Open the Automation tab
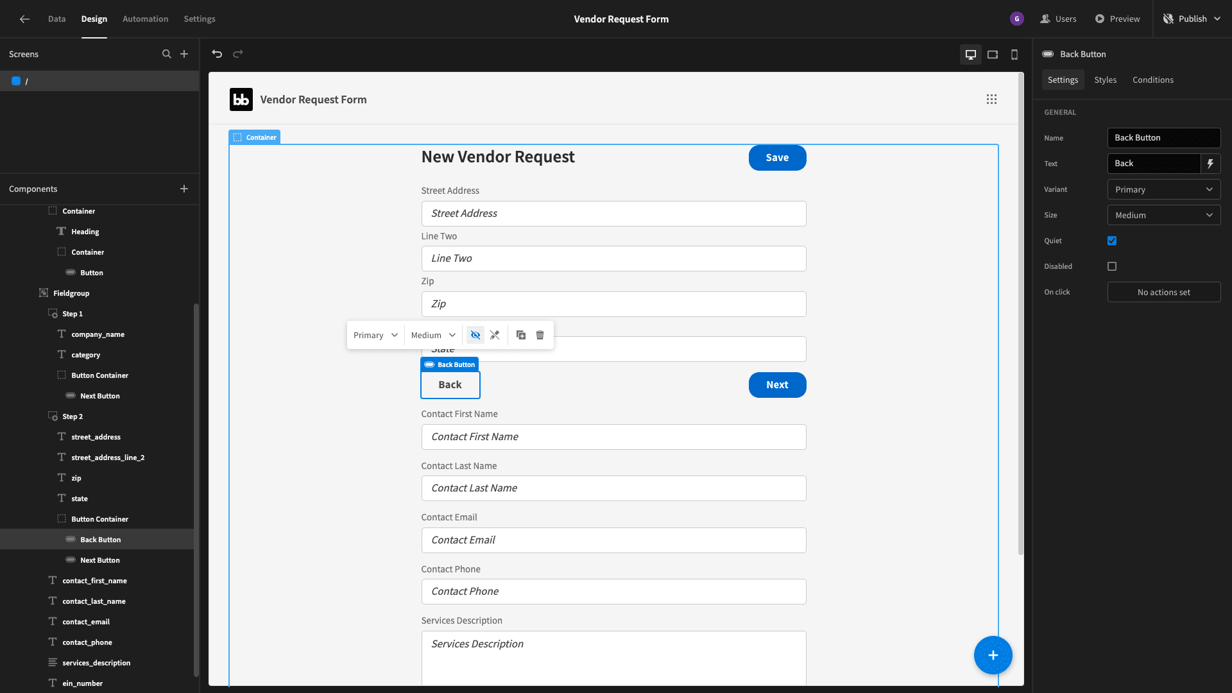This screenshot has height=693, width=1232. (x=146, y=19)
